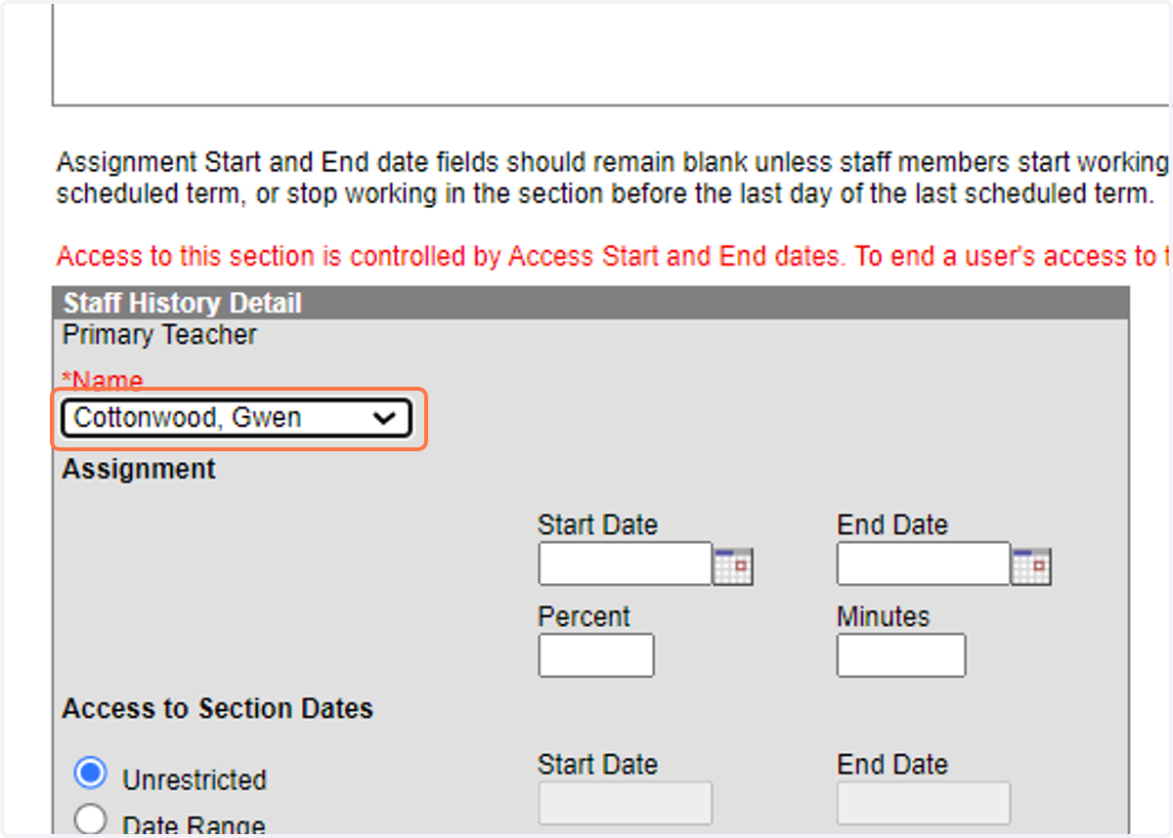Click the Staff History Detail header bar

click(591, 303)
